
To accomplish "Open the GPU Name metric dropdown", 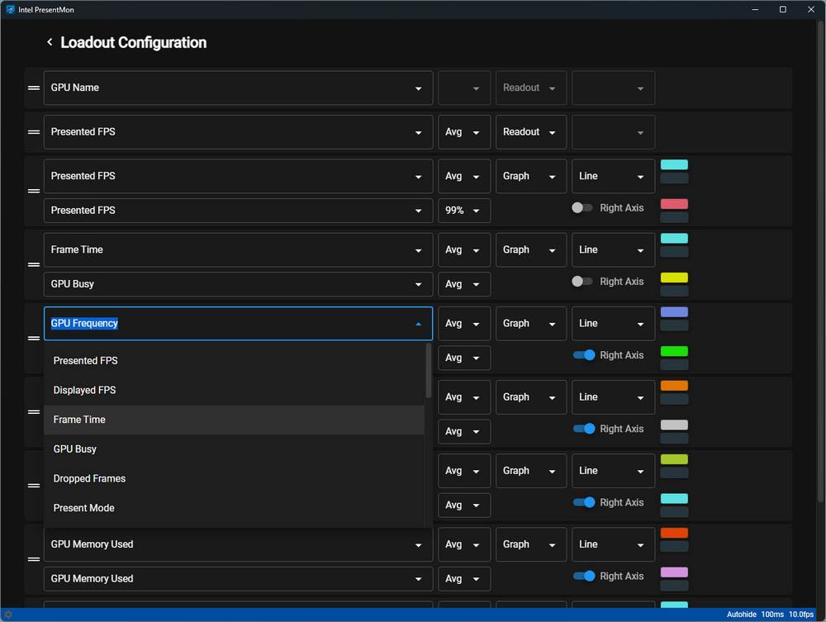I will tap(238, 88).
